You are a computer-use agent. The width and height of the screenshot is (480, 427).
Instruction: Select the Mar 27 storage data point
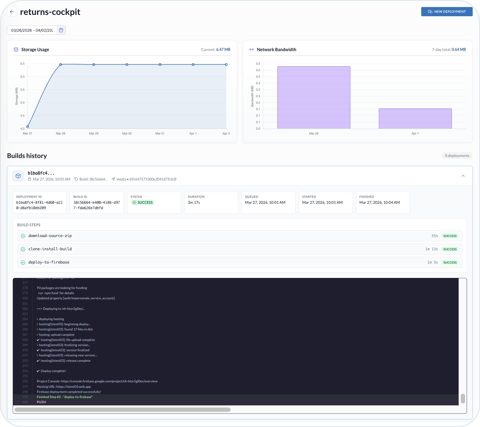[27, 126]
